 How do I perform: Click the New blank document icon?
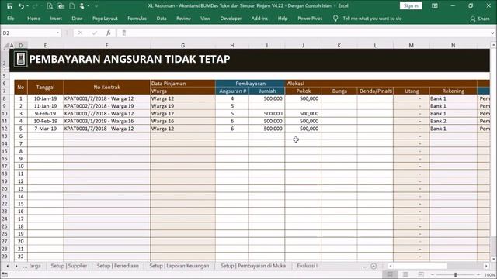tap(72, 5)
